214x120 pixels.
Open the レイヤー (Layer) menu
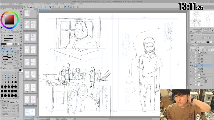(x=39, y=4)
